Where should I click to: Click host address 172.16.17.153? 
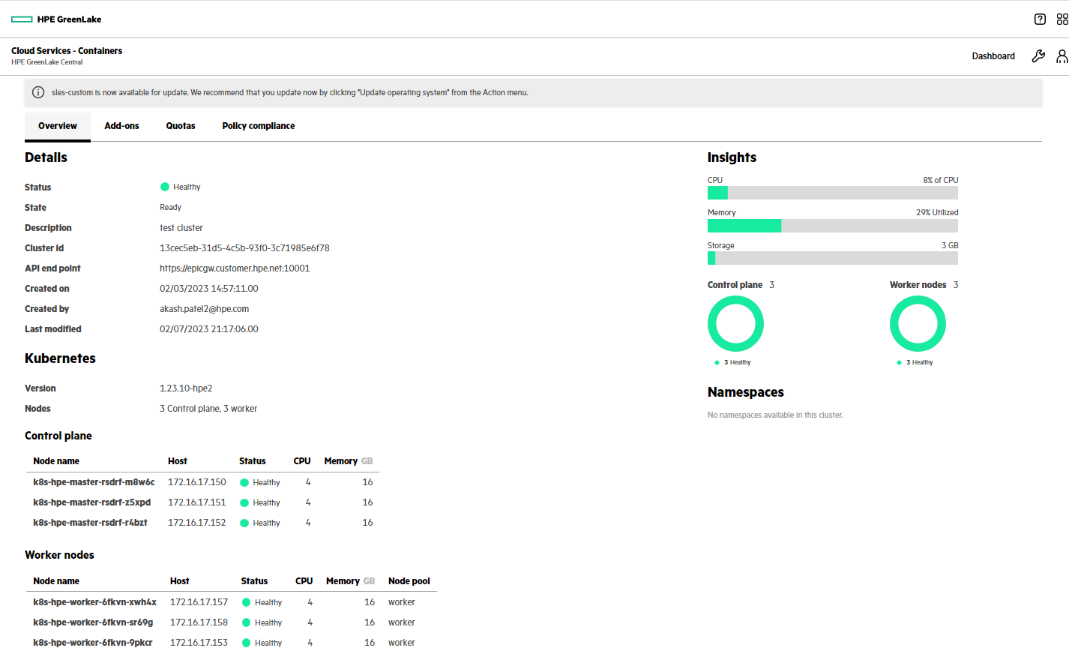199,643
